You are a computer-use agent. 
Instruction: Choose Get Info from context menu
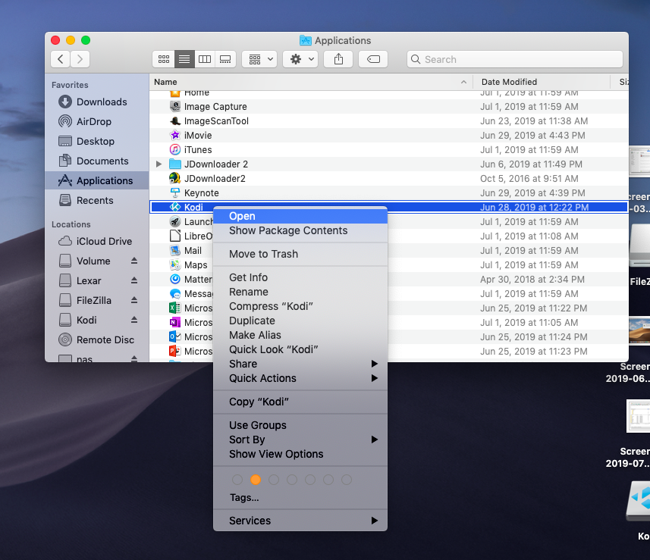pos(300,277)
